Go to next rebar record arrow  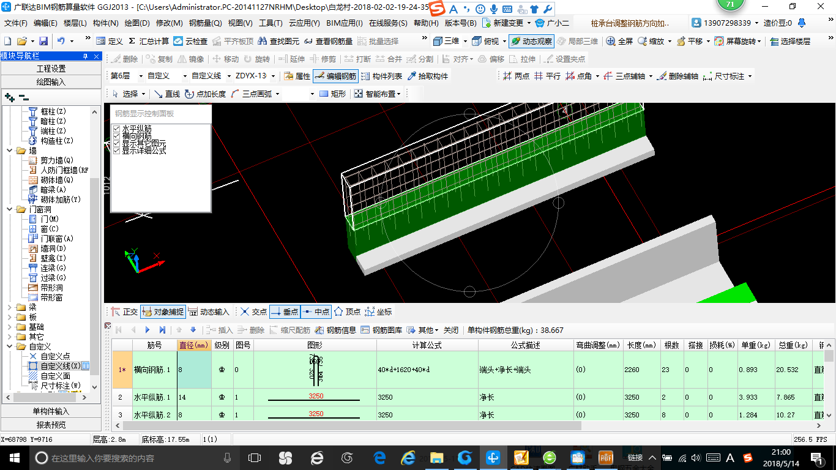(x=147, y=330)
